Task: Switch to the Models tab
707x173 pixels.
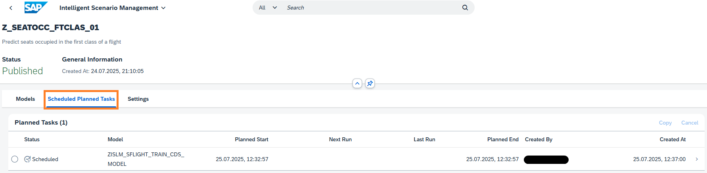Action: pyautogui.click(x=25, y=99)
